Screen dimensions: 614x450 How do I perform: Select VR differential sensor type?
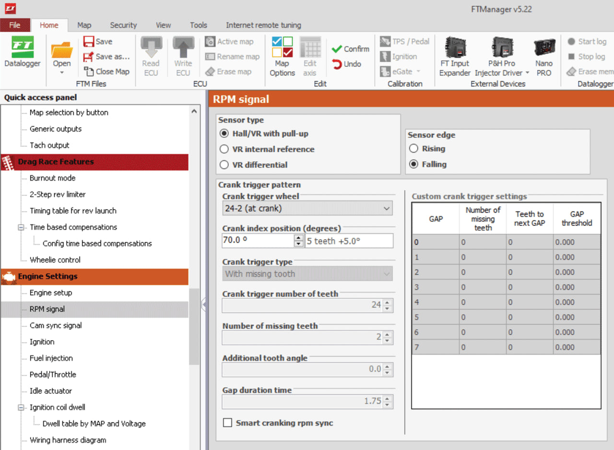click(x=253, y=165)
